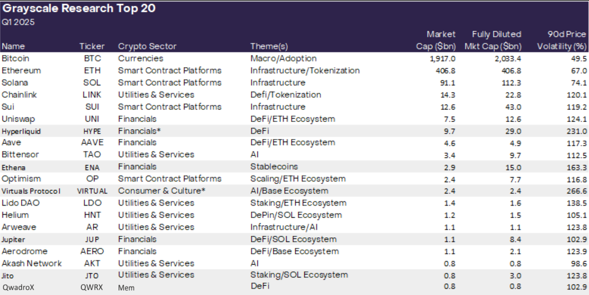The height and width of the screenshot is (295, 589).
Task: Select volatility value '266.6'
Action: point(577,191)
